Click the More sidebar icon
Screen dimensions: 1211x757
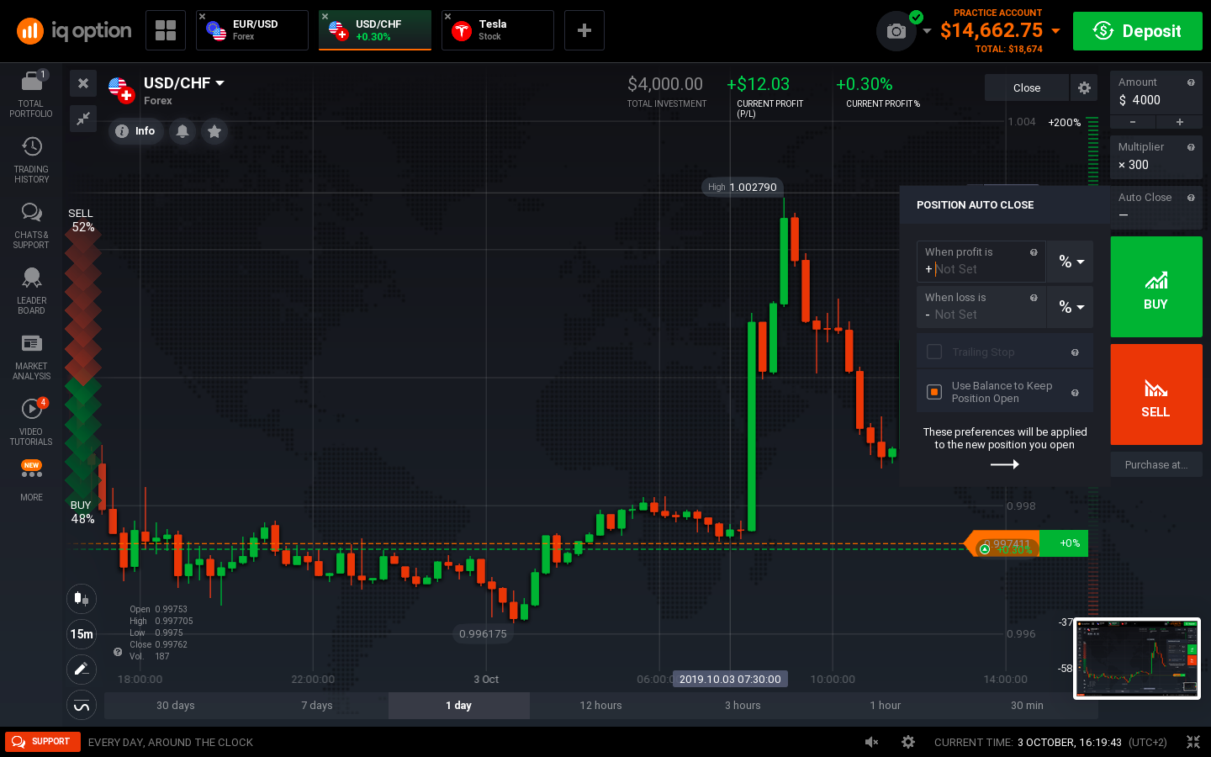click(31, 481)
